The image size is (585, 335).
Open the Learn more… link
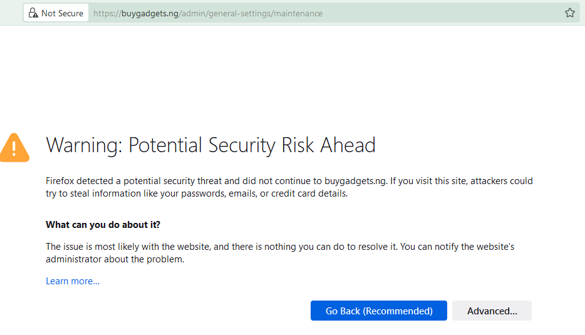click(73, 281)
